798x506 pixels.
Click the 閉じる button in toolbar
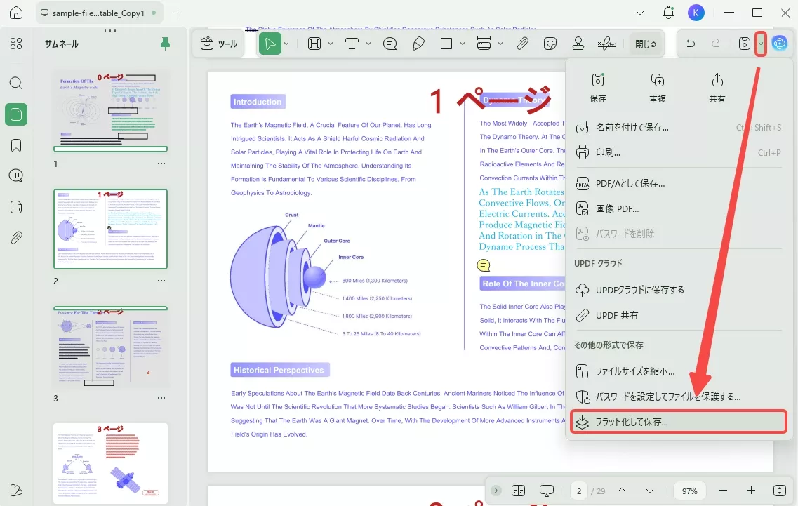(x=646, y=44)
